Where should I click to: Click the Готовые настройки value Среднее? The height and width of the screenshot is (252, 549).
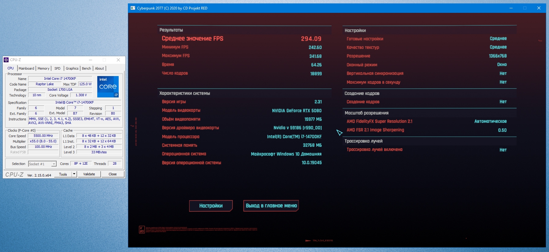pyautogui.click(x=498, y=38)
